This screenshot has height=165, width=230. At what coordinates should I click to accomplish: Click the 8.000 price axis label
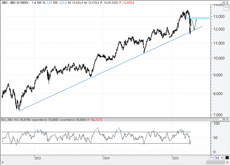pyautogui.click(x=218, y=94)
